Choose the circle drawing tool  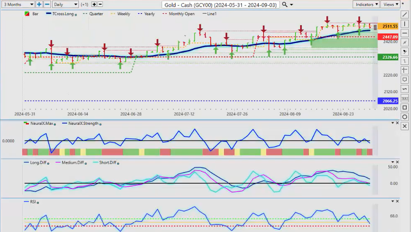(404, 117)
